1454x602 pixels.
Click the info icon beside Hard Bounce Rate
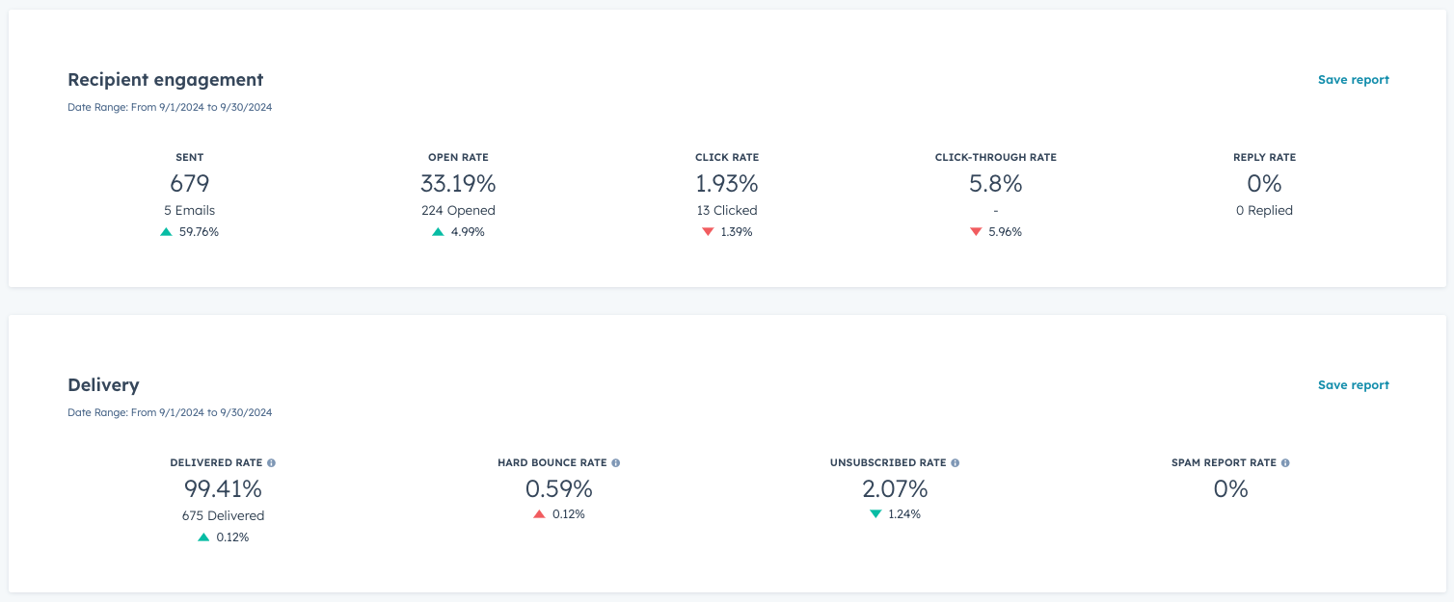tap(616, 463)
